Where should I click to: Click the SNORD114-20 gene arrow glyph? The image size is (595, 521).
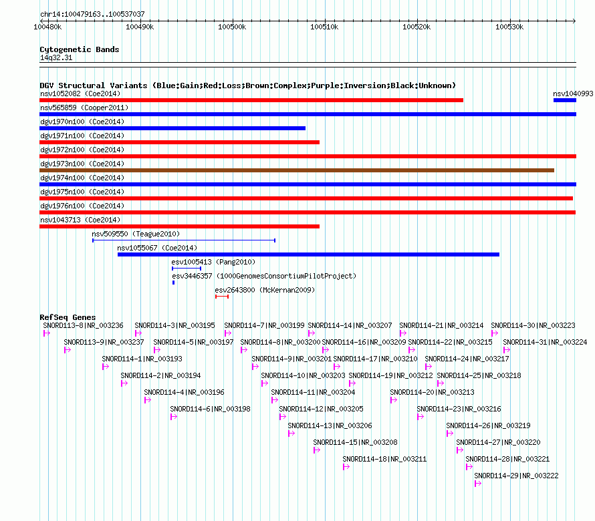(x=394, y=400)
